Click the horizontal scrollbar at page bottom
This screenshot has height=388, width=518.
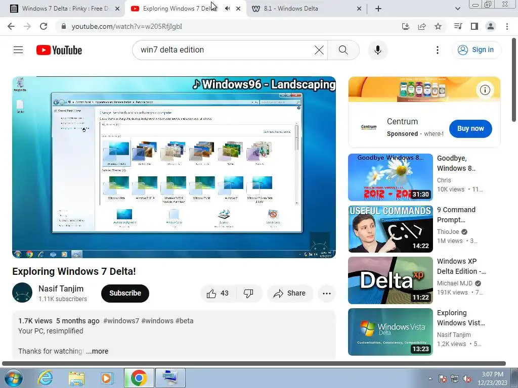pyautogui.click(x=254, y=364)
